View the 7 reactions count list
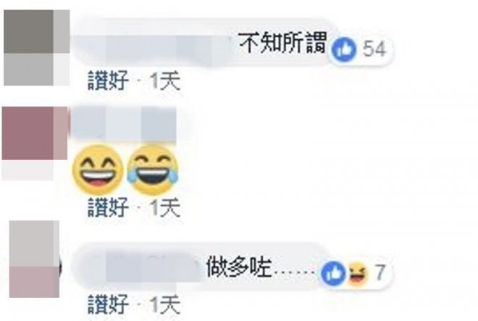 click(380, 272)
